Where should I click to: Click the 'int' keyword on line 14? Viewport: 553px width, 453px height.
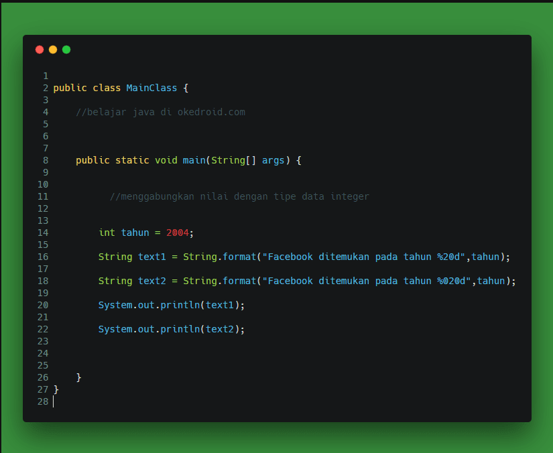[107, 233]
